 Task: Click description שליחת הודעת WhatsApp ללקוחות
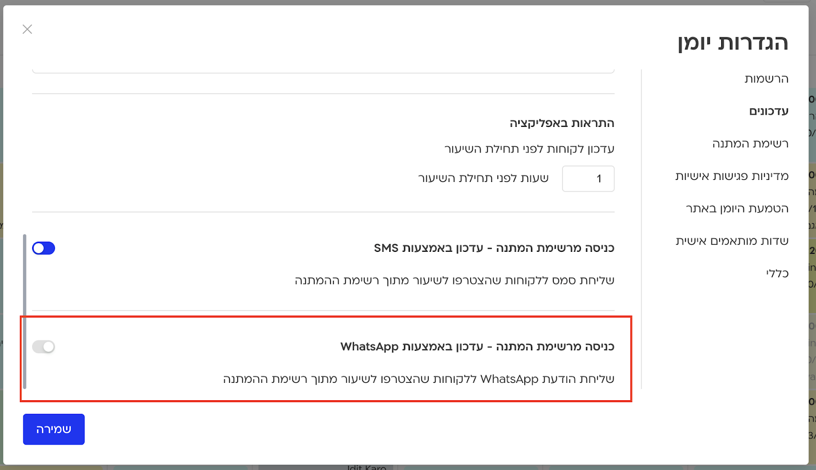(419, 379)
